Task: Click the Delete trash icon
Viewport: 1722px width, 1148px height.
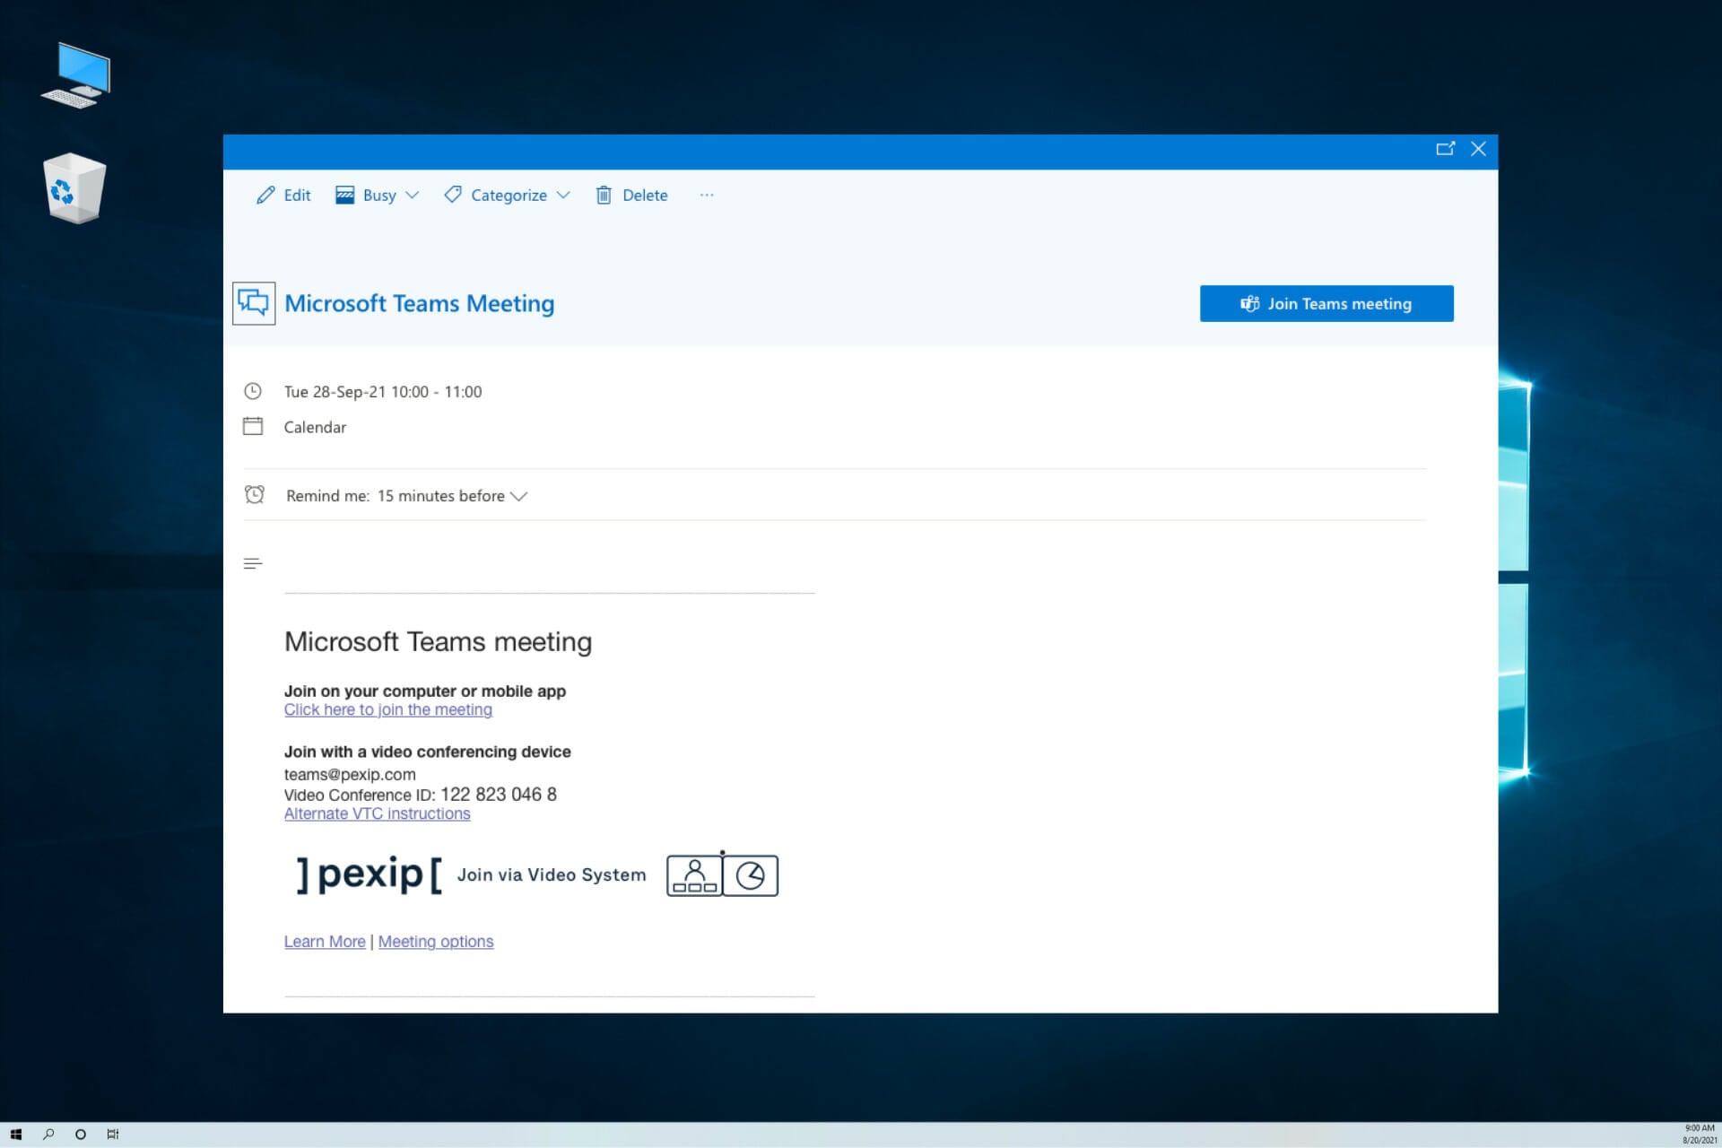Action: tap(604, 195)
